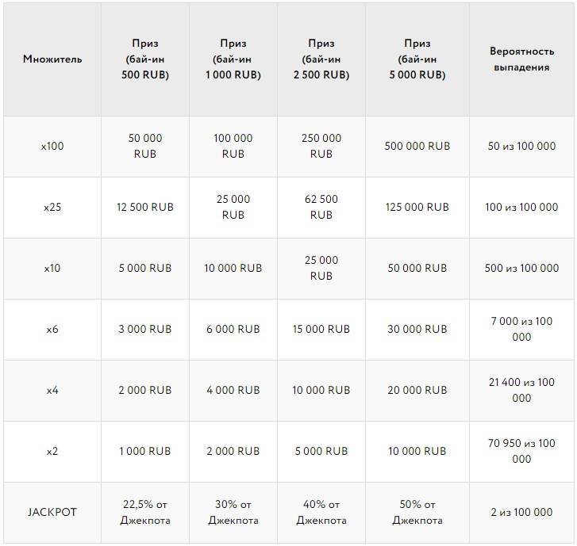Select the "22,5% от Джекпота" cell
The image size is (577, 546).
[145, 512]
